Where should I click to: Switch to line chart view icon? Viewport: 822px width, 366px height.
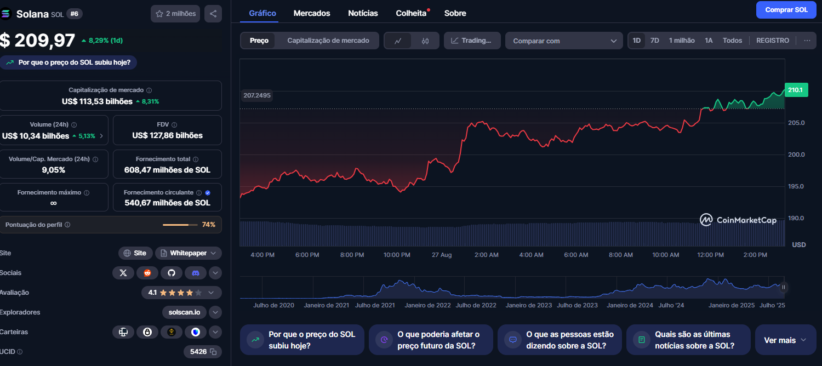398,41
